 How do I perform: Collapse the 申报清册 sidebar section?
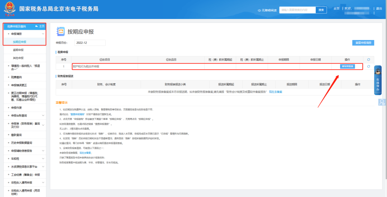[43, 34]
